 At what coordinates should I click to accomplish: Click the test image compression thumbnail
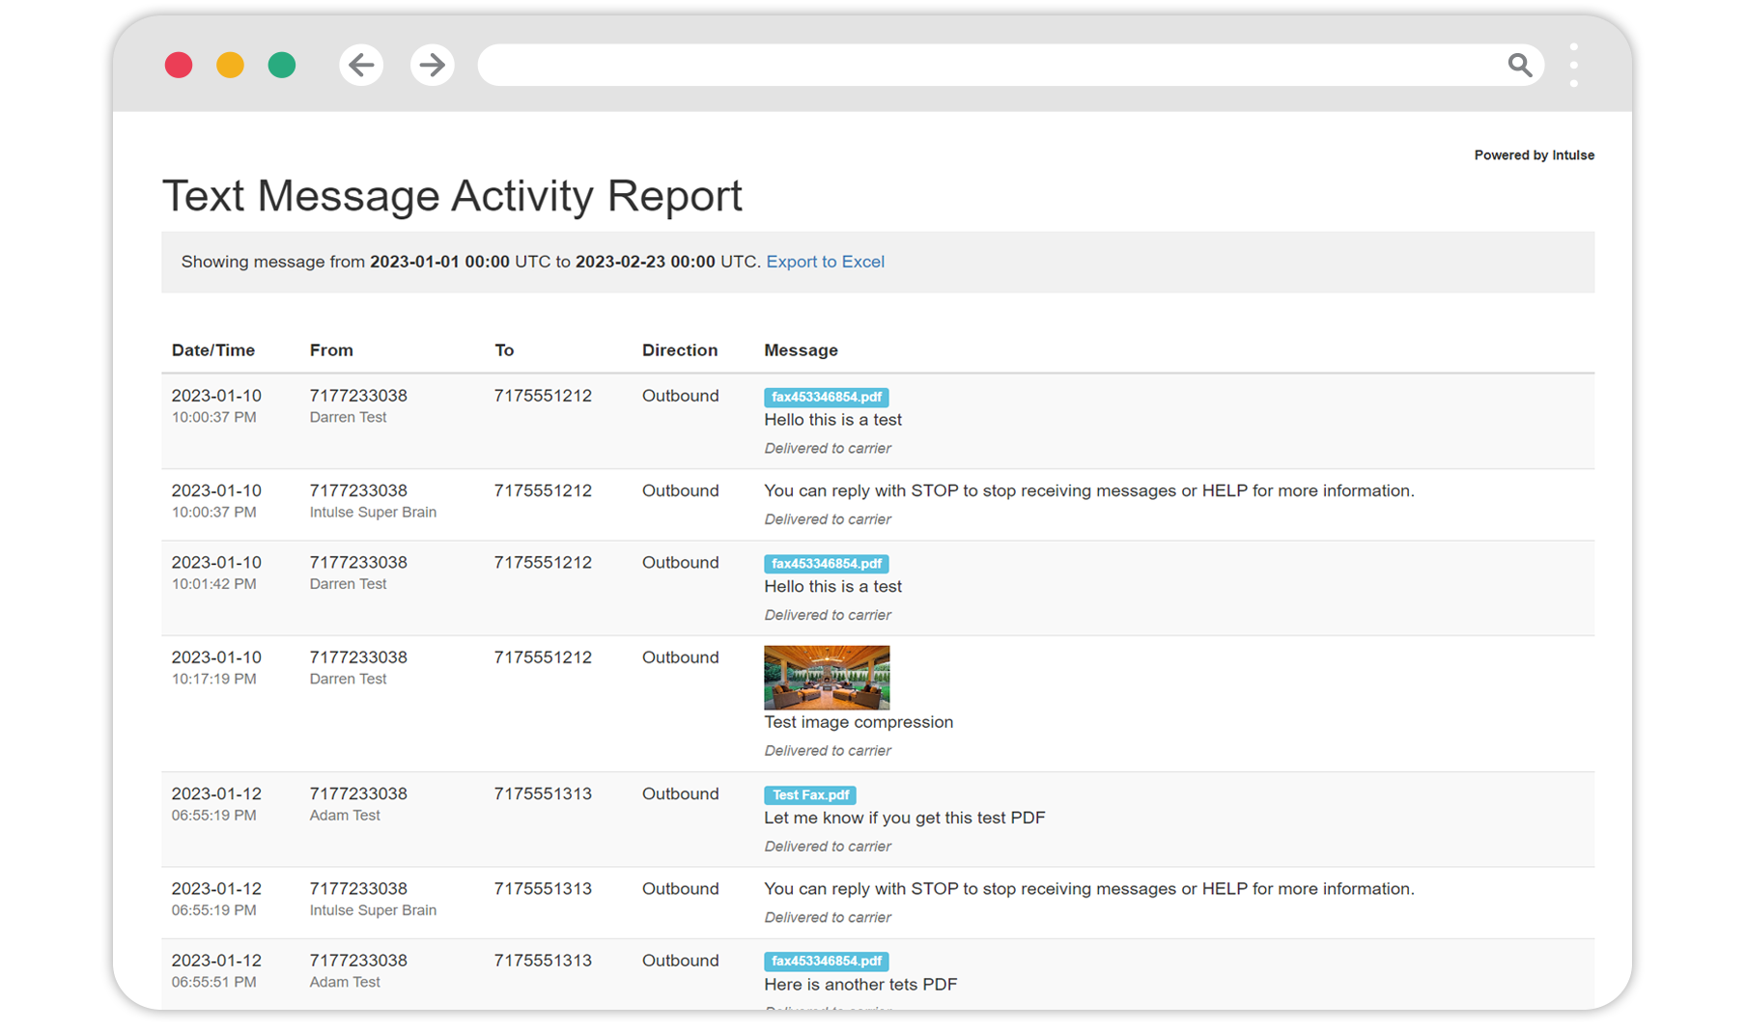[826, 676]
